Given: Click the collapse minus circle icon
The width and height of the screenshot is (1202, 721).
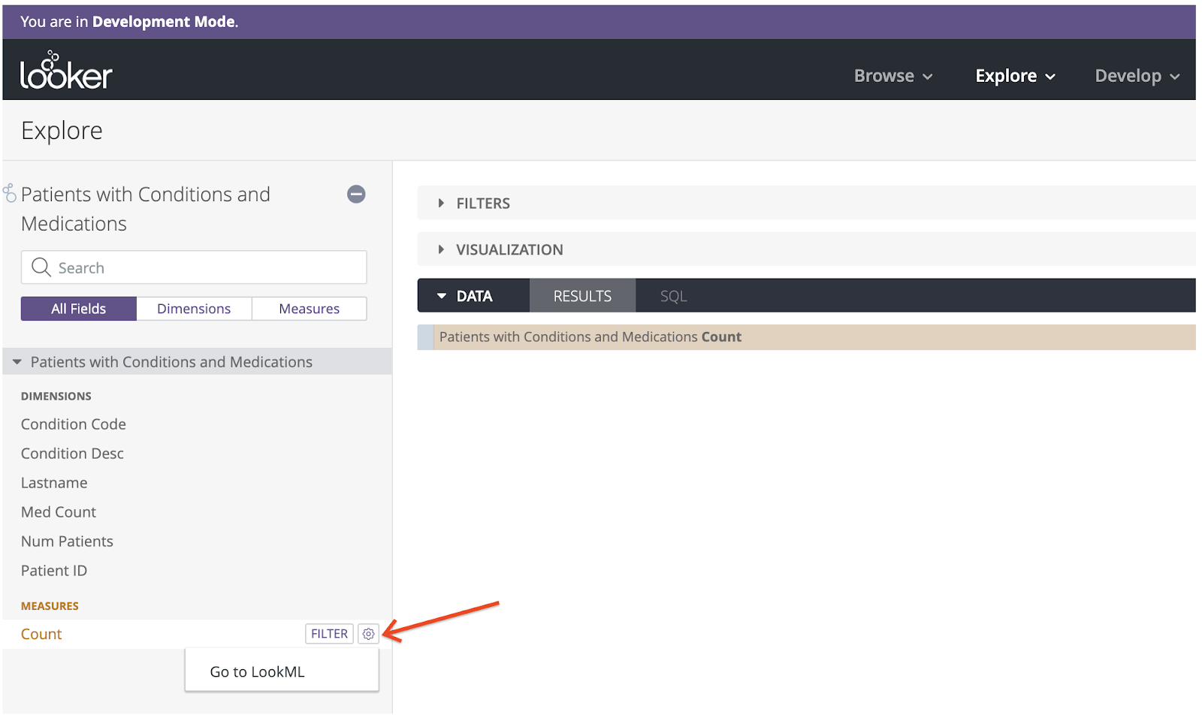Looking at the screenshot, I should click(x=356, y=195).
